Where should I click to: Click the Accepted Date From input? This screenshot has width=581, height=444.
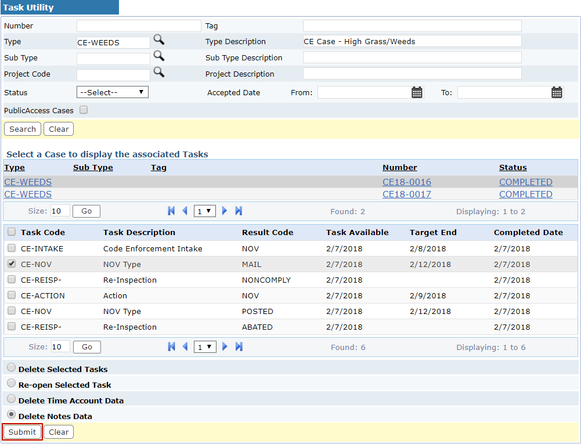(x=365, y=92)
